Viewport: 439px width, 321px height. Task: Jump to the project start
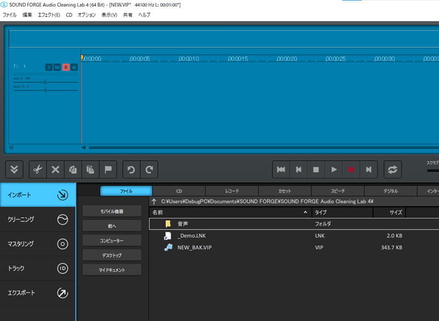281,170
